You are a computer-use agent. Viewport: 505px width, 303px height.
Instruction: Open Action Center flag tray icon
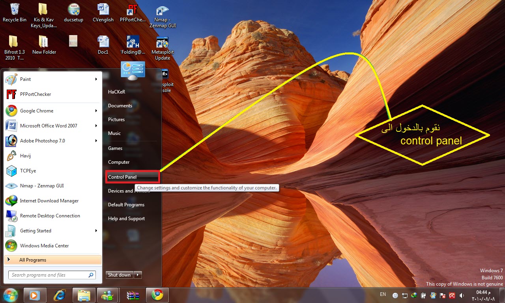pos(443,295)
